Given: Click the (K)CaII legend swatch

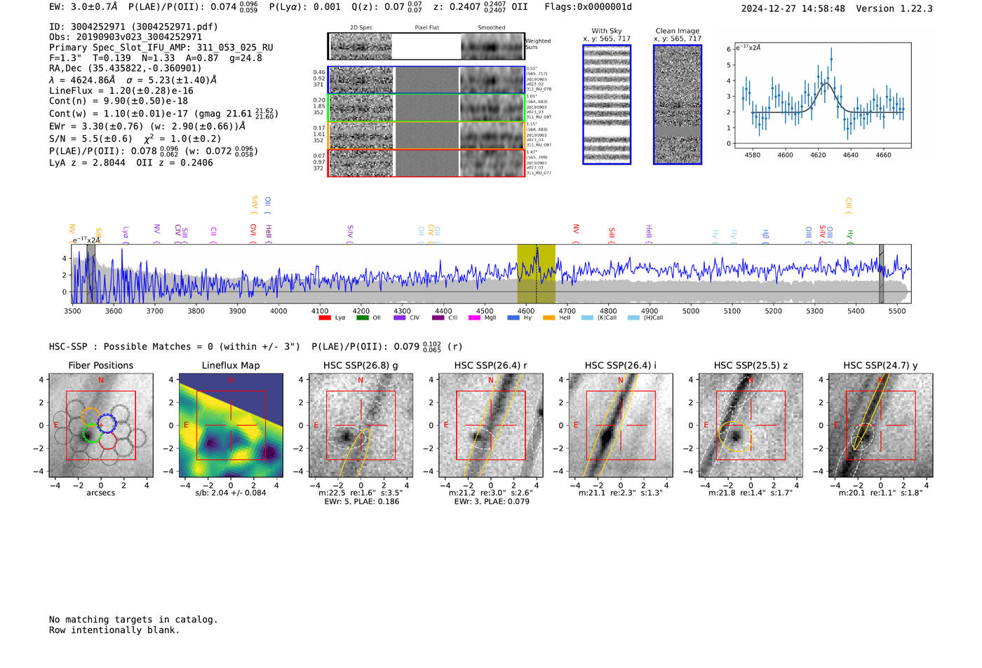Looking at the screenshot, I should [587, 318].
